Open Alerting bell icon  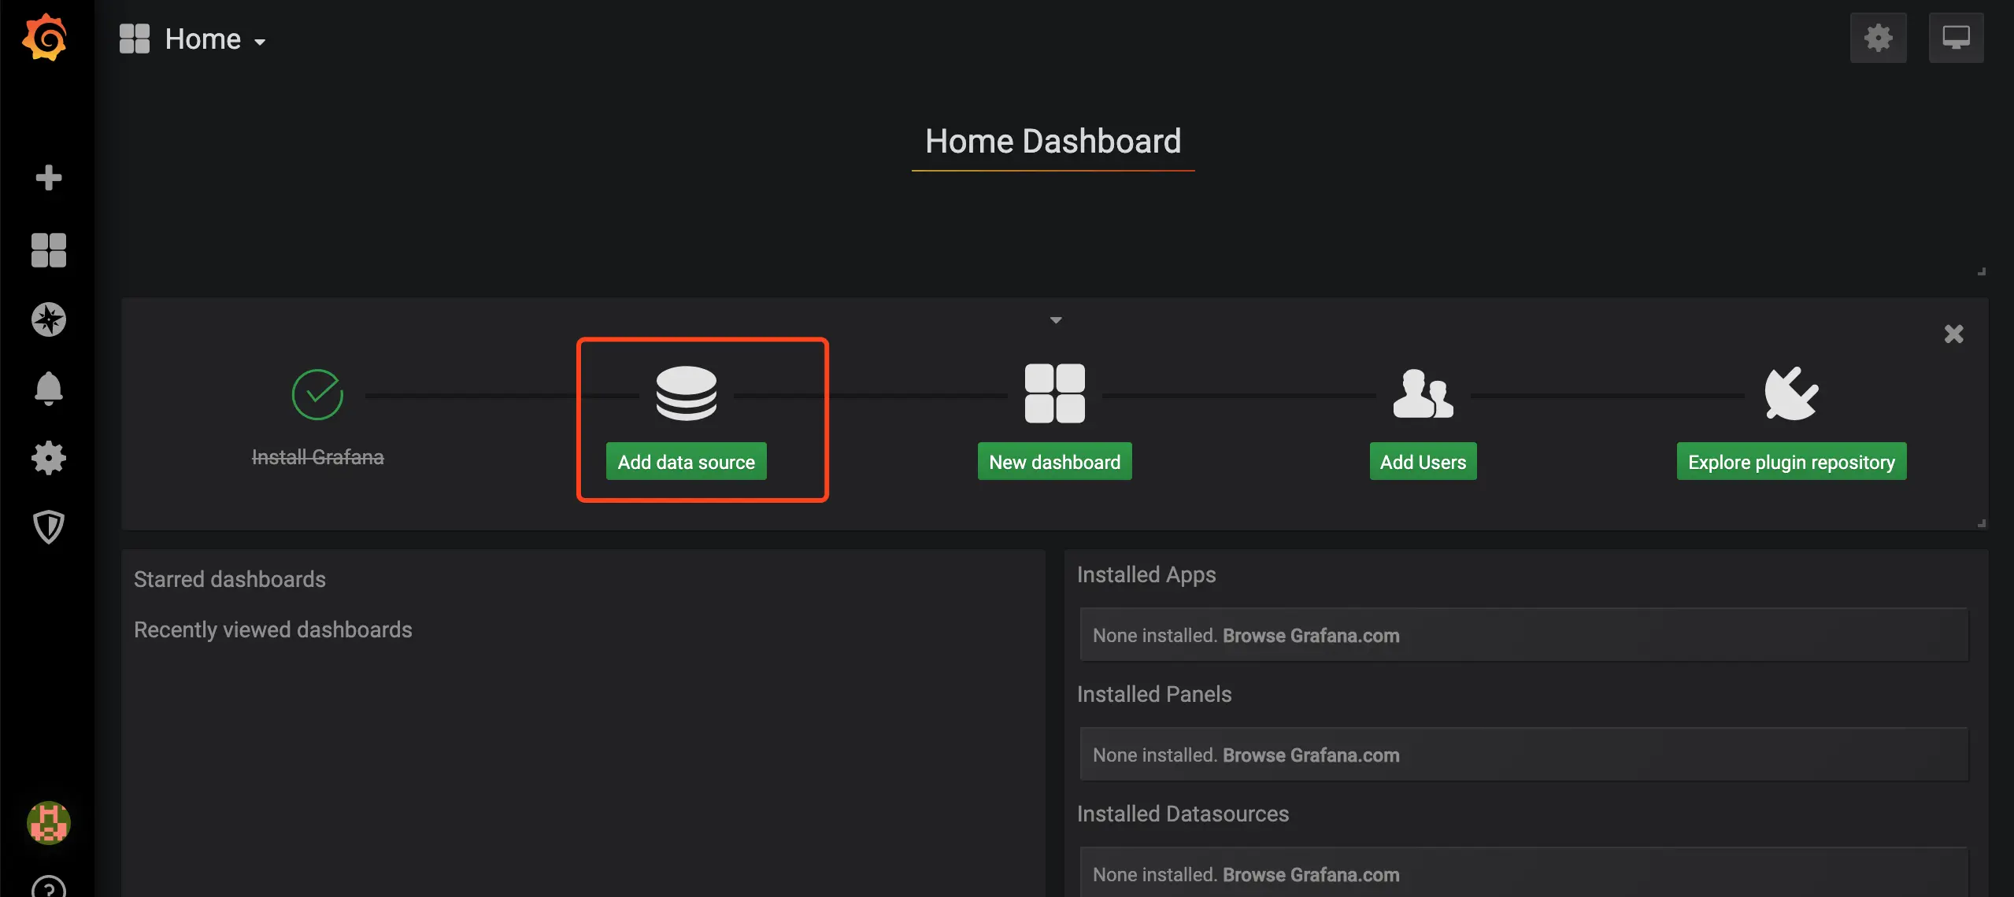pyautogui.click(x=48, y=388)
